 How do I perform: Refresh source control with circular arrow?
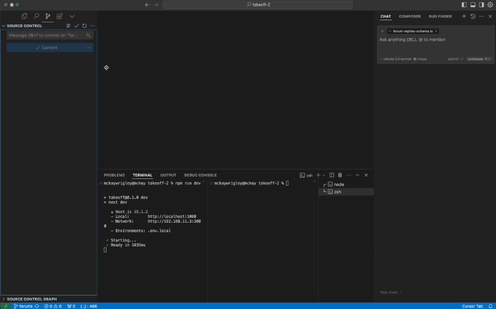(84, 25)
